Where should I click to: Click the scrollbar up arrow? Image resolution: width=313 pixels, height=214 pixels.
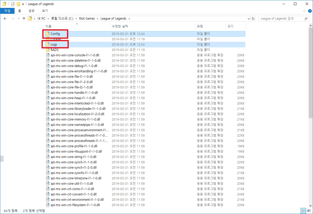(x=310, y=25)
